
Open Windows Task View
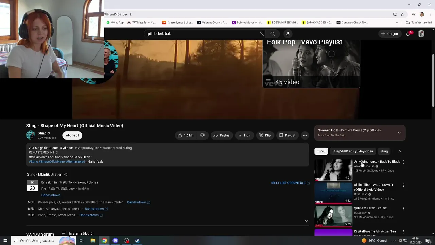pos(82,241)
